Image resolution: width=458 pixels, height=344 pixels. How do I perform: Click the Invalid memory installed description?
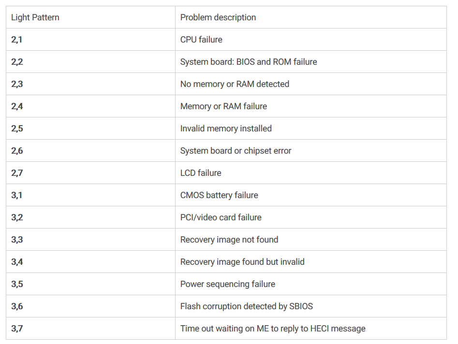pos(226,129)
